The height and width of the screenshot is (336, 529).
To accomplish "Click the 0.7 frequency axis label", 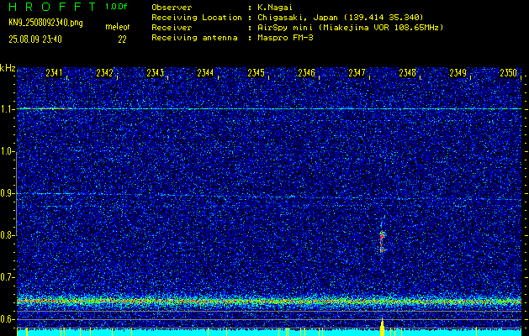I will pyautogui.click(x=8, y=277).
